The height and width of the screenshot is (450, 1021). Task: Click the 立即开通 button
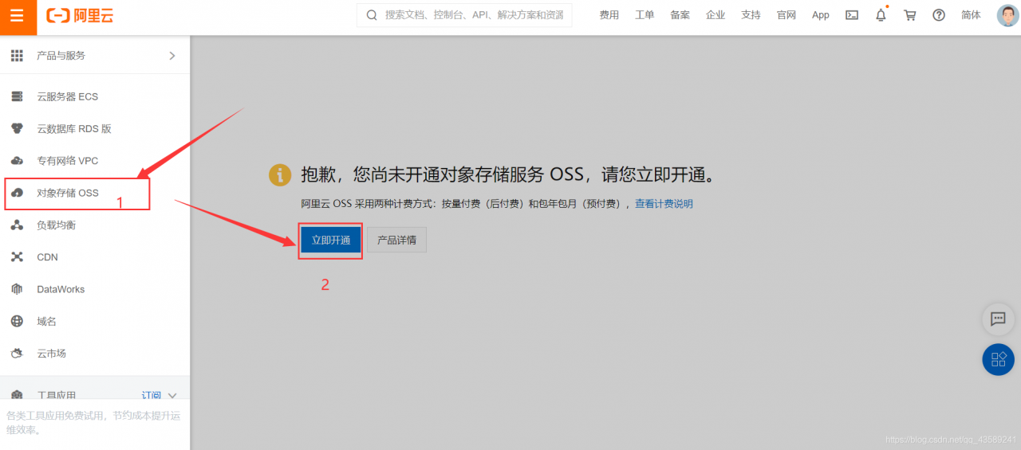(331, 240)
